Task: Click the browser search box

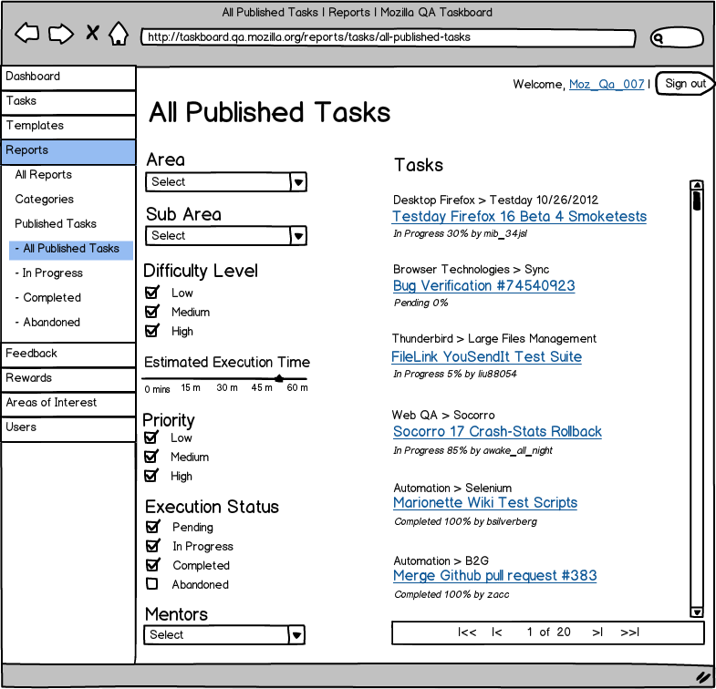Action: coord(677,37)
